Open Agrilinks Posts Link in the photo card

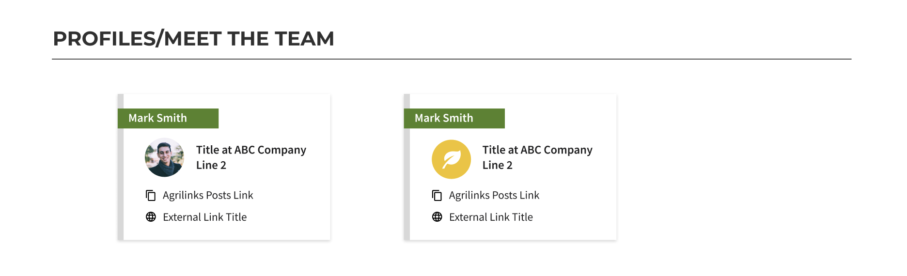tap(208, 195)
